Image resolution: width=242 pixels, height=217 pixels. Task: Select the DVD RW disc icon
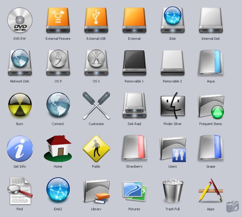(x=20, y=21)
